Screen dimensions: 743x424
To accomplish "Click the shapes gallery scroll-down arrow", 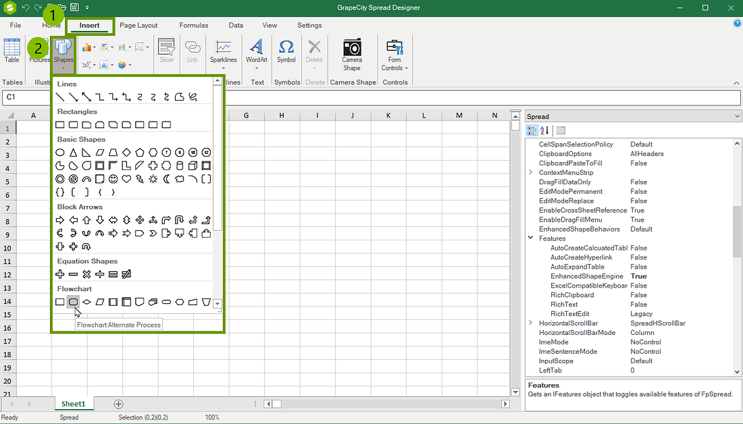I will click(x=217, y=304).
